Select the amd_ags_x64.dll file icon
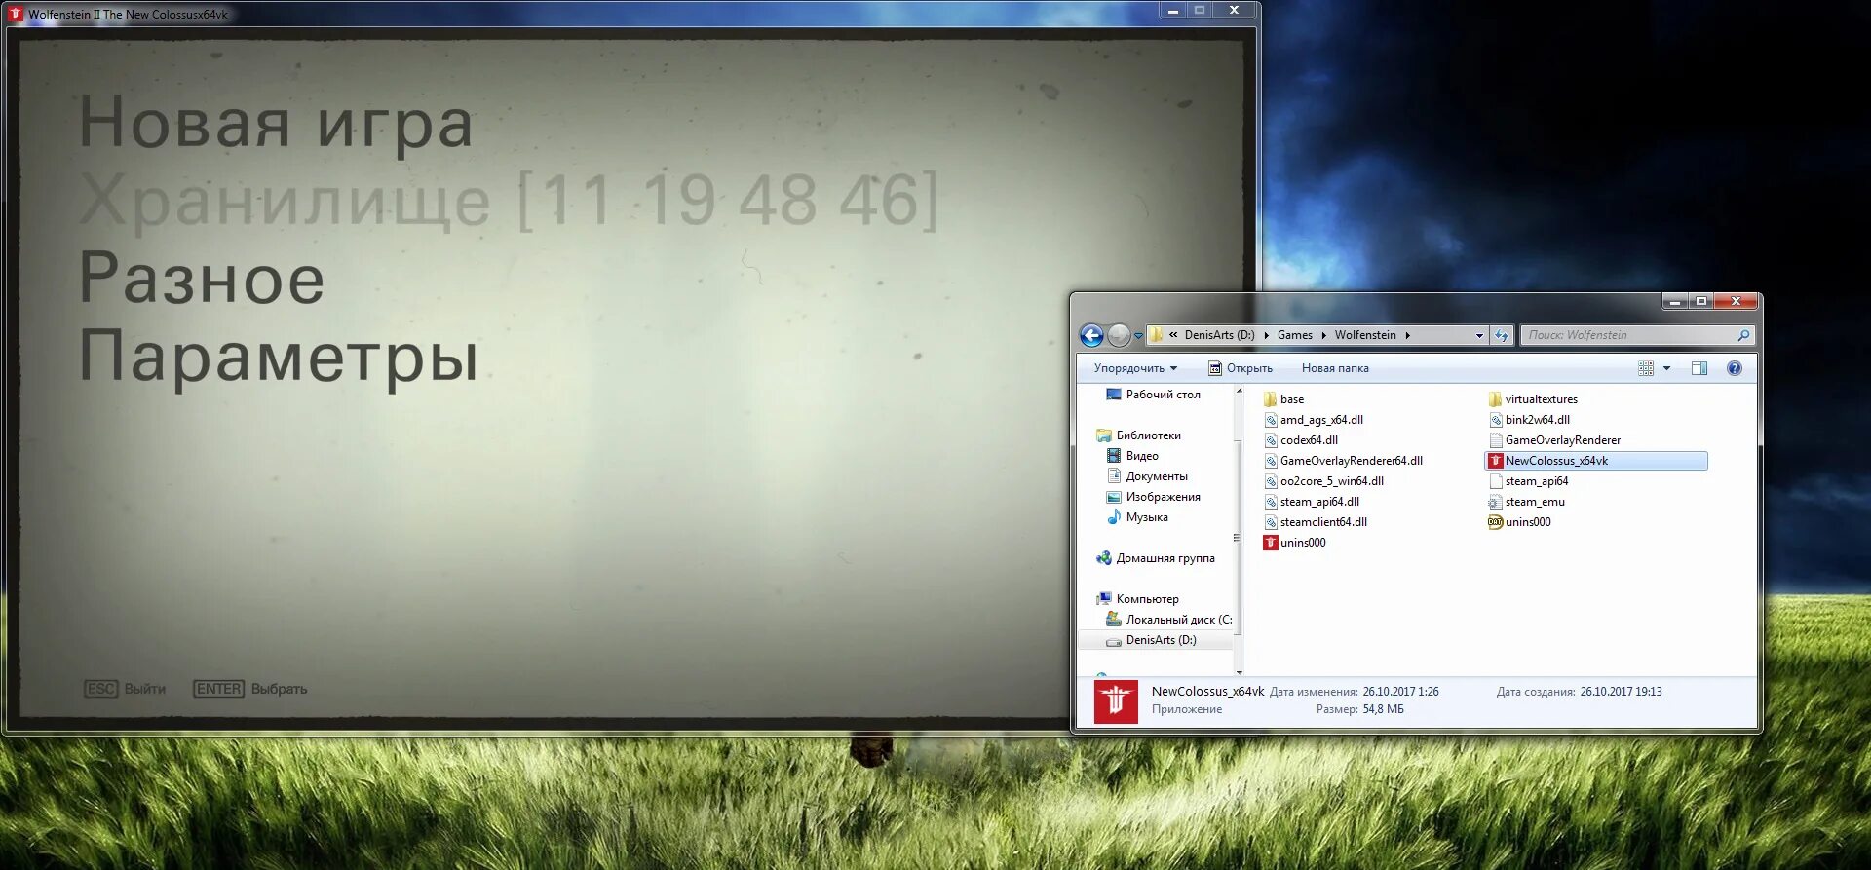The width and height of the screenshot is (1871, 870). pos(1271,420)
